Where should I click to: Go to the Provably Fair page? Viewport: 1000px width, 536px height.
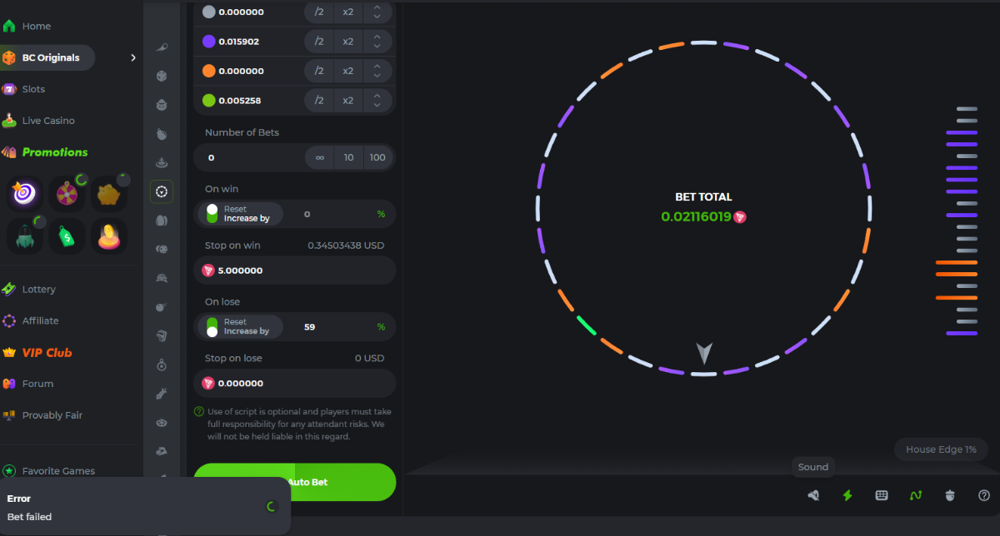click(x=52, y=415)
